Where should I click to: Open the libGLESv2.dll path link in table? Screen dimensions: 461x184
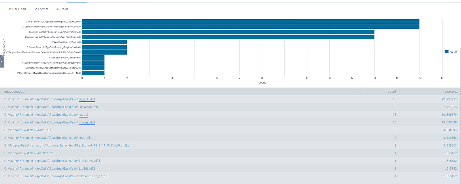(x=52, y=161)
